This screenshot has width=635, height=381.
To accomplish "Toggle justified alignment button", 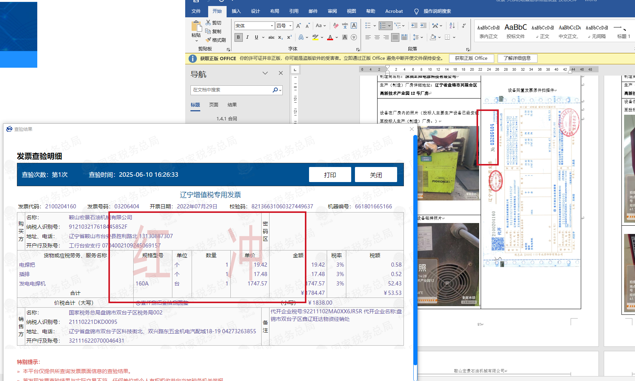I will click(395, 37).
